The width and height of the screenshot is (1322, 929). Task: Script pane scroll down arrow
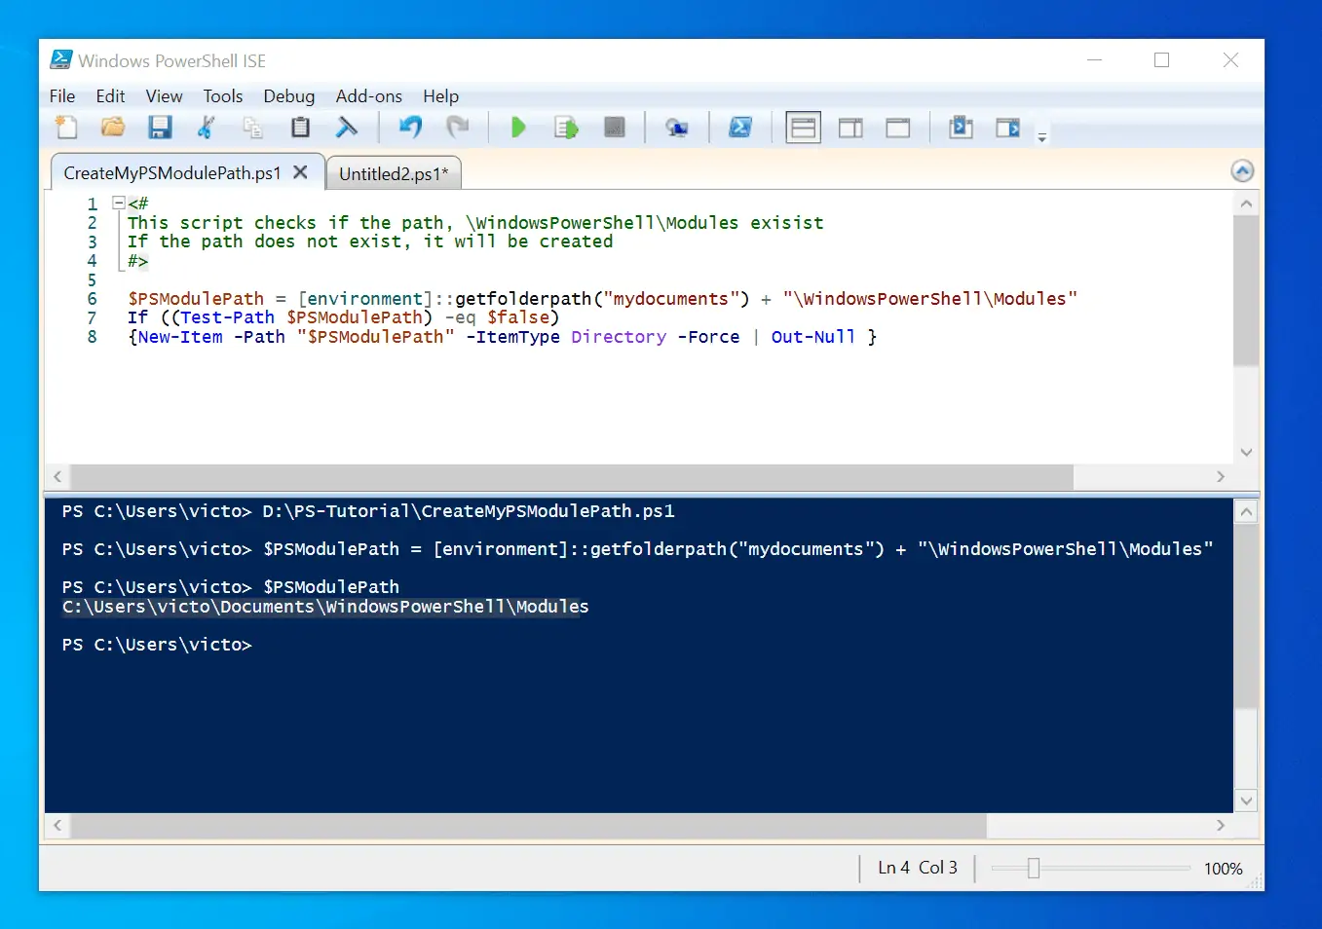pos(1246,452)
